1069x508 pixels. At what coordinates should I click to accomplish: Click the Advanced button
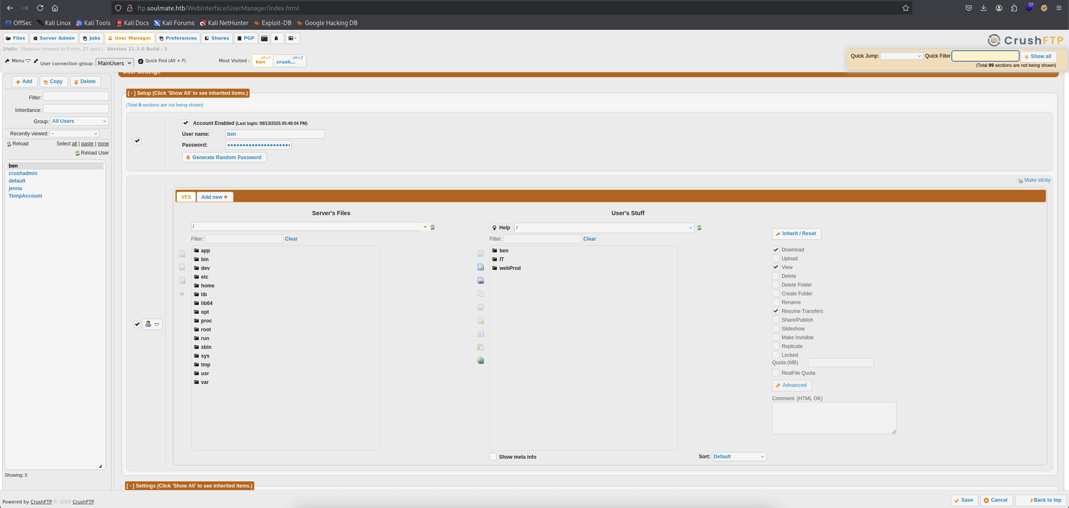point(792,385)
